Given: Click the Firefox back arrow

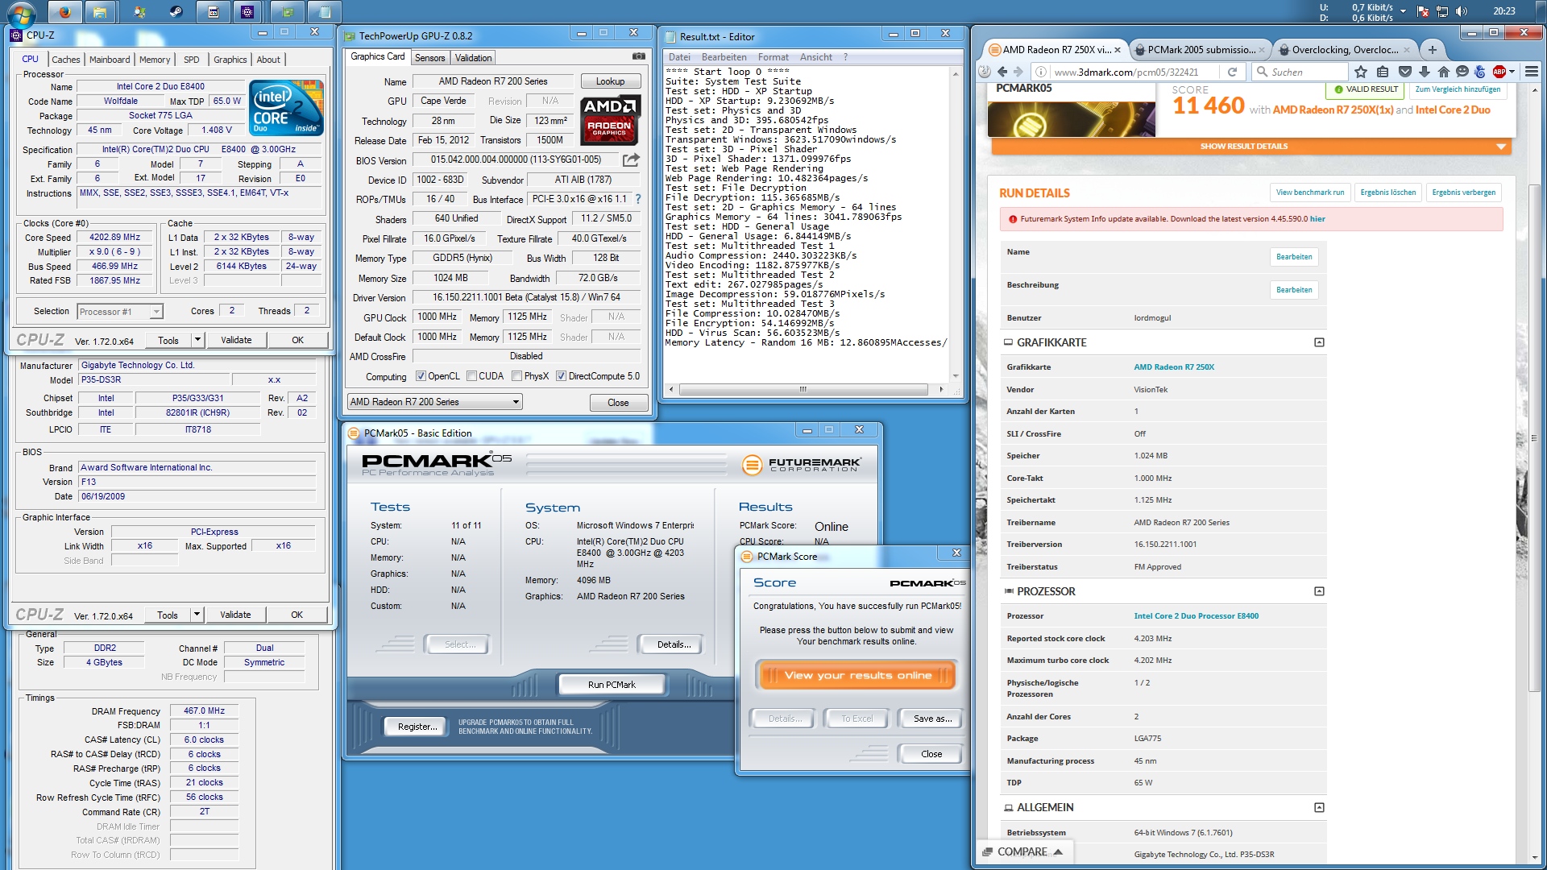Looking at the screenshot, I should [x=1002, y=72].
